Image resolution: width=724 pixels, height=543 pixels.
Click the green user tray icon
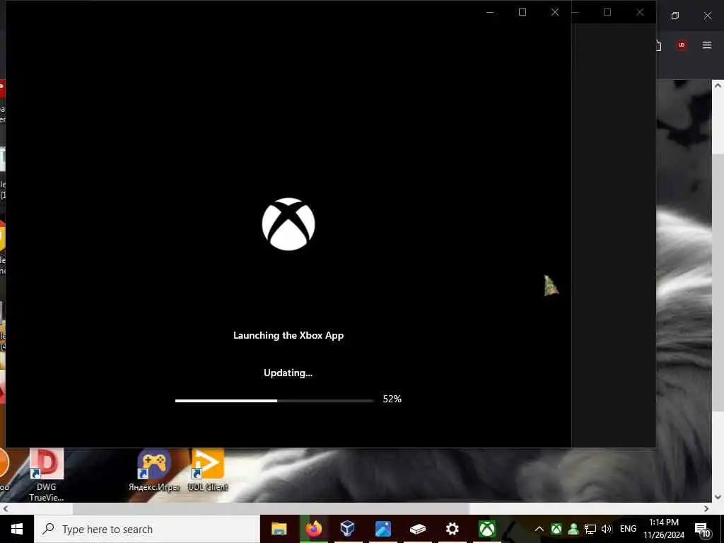(573, 529)
